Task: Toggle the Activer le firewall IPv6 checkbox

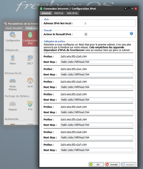Action: (86, 34)
